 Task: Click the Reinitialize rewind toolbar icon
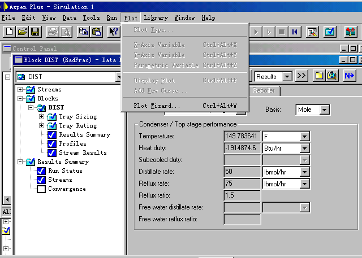point(295,32)
